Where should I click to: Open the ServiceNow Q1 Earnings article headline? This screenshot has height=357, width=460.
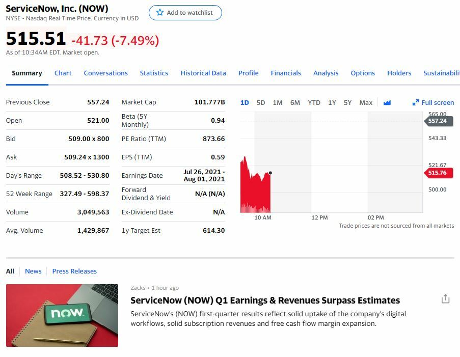click(265, 300)
